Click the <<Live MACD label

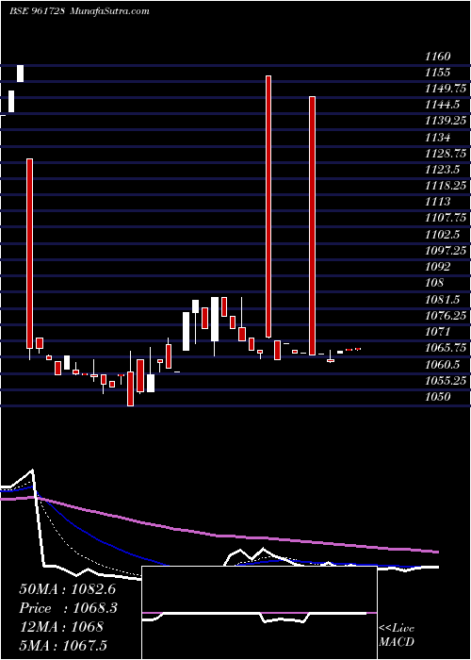tap(397, 635)
